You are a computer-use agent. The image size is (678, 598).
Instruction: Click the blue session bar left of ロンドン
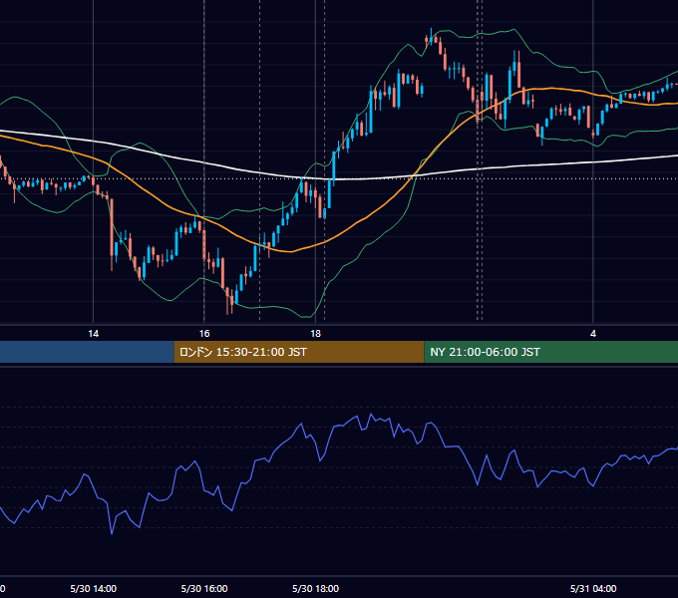87,352
